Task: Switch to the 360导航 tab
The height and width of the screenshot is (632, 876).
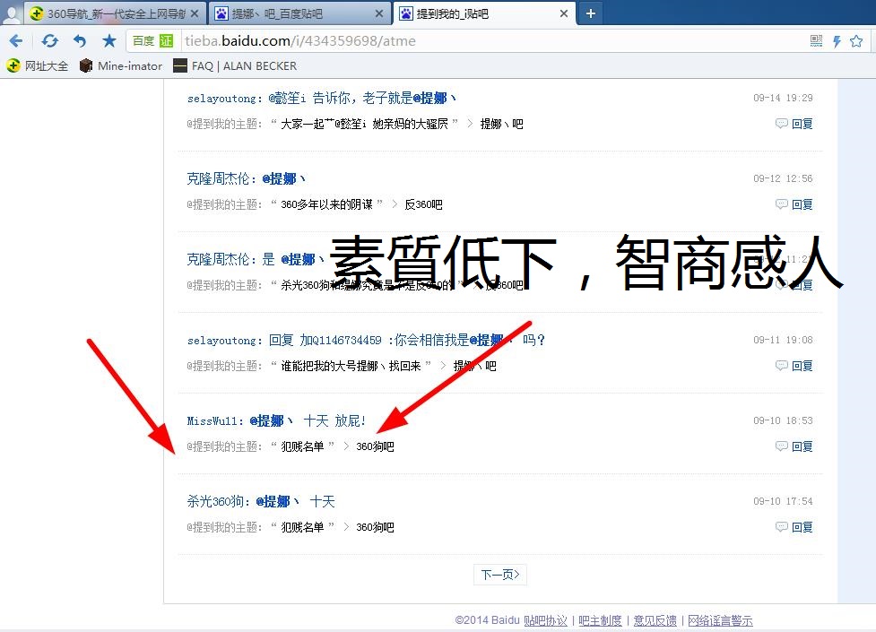Action: point(115,13)
